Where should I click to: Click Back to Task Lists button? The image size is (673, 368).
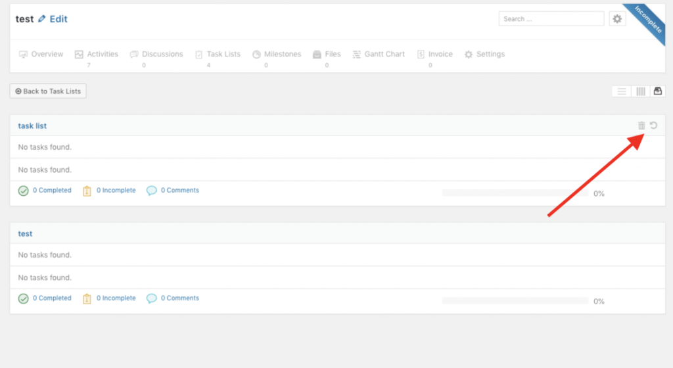[x=48, y=91]
